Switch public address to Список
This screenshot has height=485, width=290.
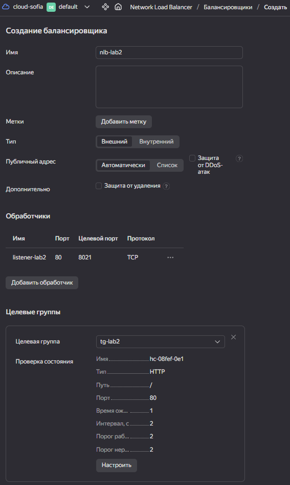(167, 165)
